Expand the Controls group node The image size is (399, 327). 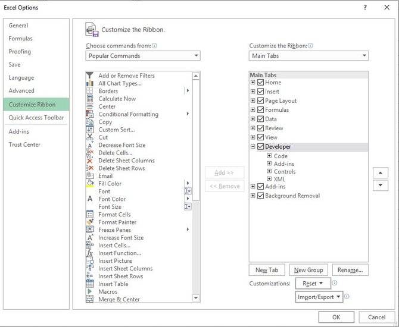(x=269, y=171)
